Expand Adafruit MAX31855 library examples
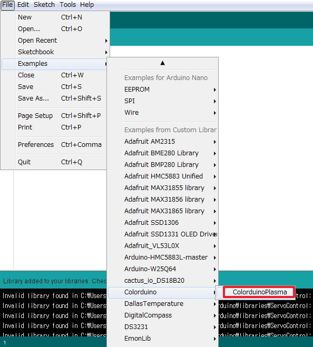This screenshot has height=347, width=313. (163, 188)
